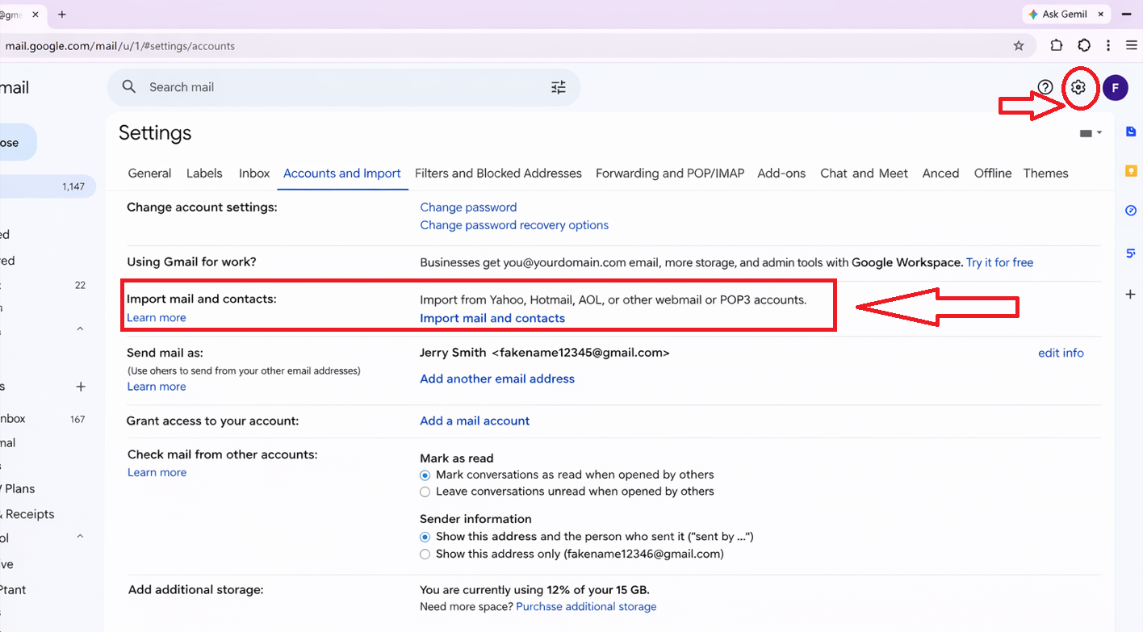Viewport: 1143px width, 632px height.
Task: Click Try it for free link
Action: [999, 262]
